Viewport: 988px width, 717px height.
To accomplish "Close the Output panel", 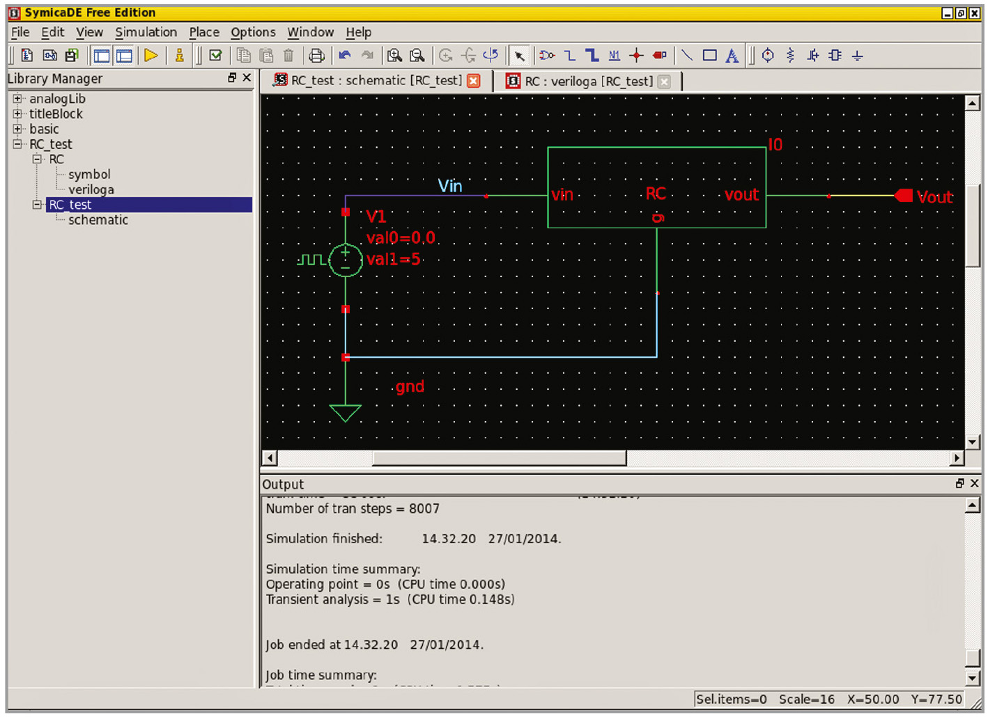I will pos(975,483).
